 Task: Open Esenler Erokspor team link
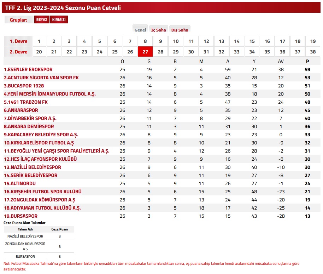[28, 69]
